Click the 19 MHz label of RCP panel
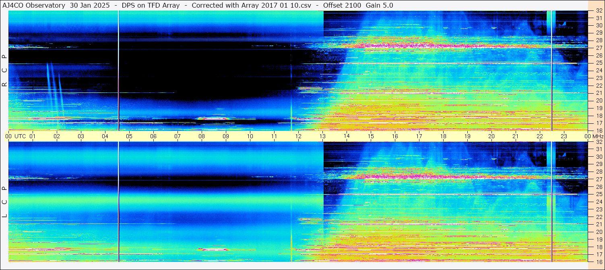605x270 pixels. point(599,108)
